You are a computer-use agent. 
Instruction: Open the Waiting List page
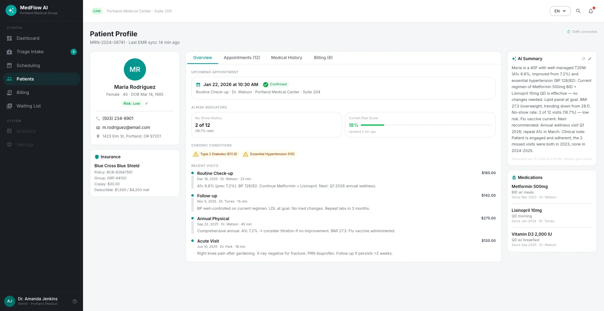(42, 106)
